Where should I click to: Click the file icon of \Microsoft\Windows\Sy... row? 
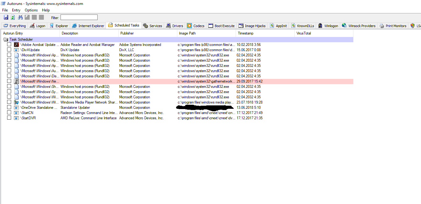pyautogui.click(x=16, y=92)
